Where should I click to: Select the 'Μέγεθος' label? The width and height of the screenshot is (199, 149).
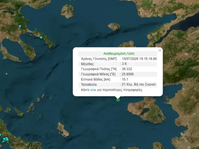tap(87, 64)
